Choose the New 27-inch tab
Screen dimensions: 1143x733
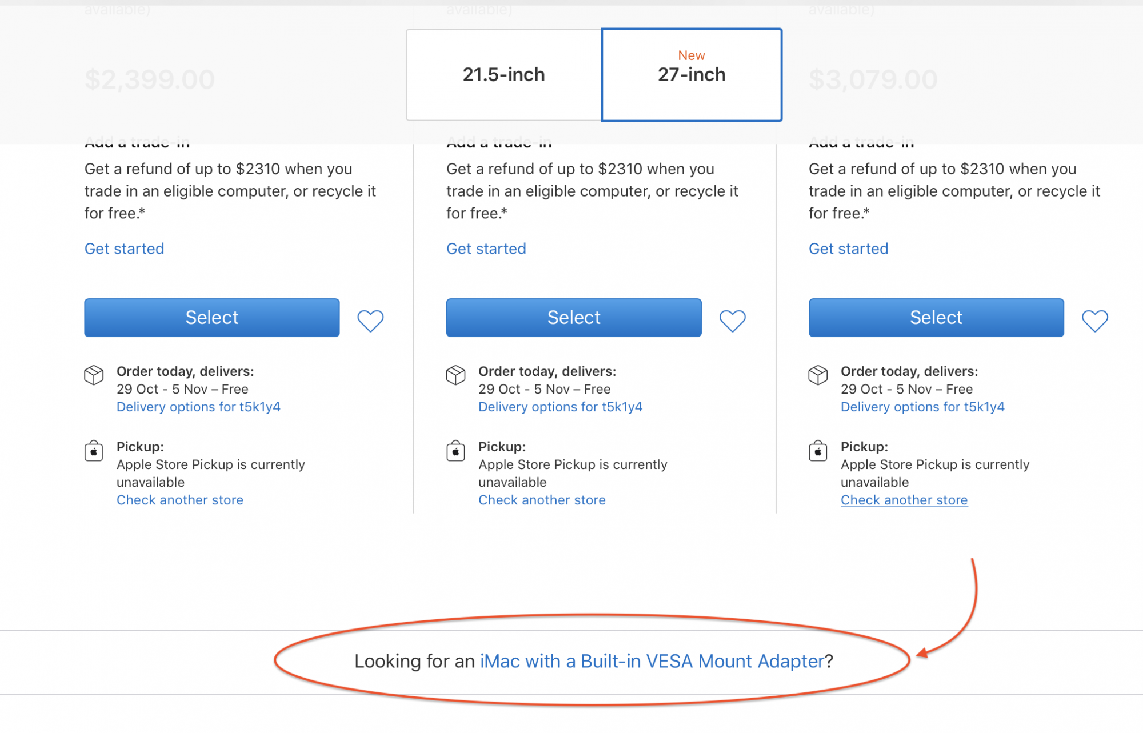coord(692,75)
